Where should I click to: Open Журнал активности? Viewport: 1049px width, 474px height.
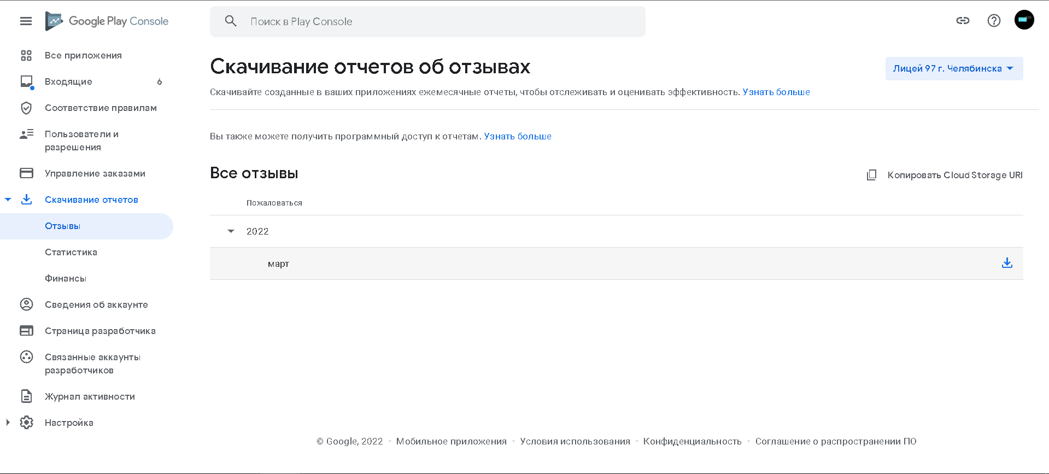[90, 396]
